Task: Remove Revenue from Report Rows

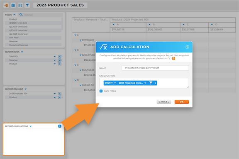Action: (60, 60)
